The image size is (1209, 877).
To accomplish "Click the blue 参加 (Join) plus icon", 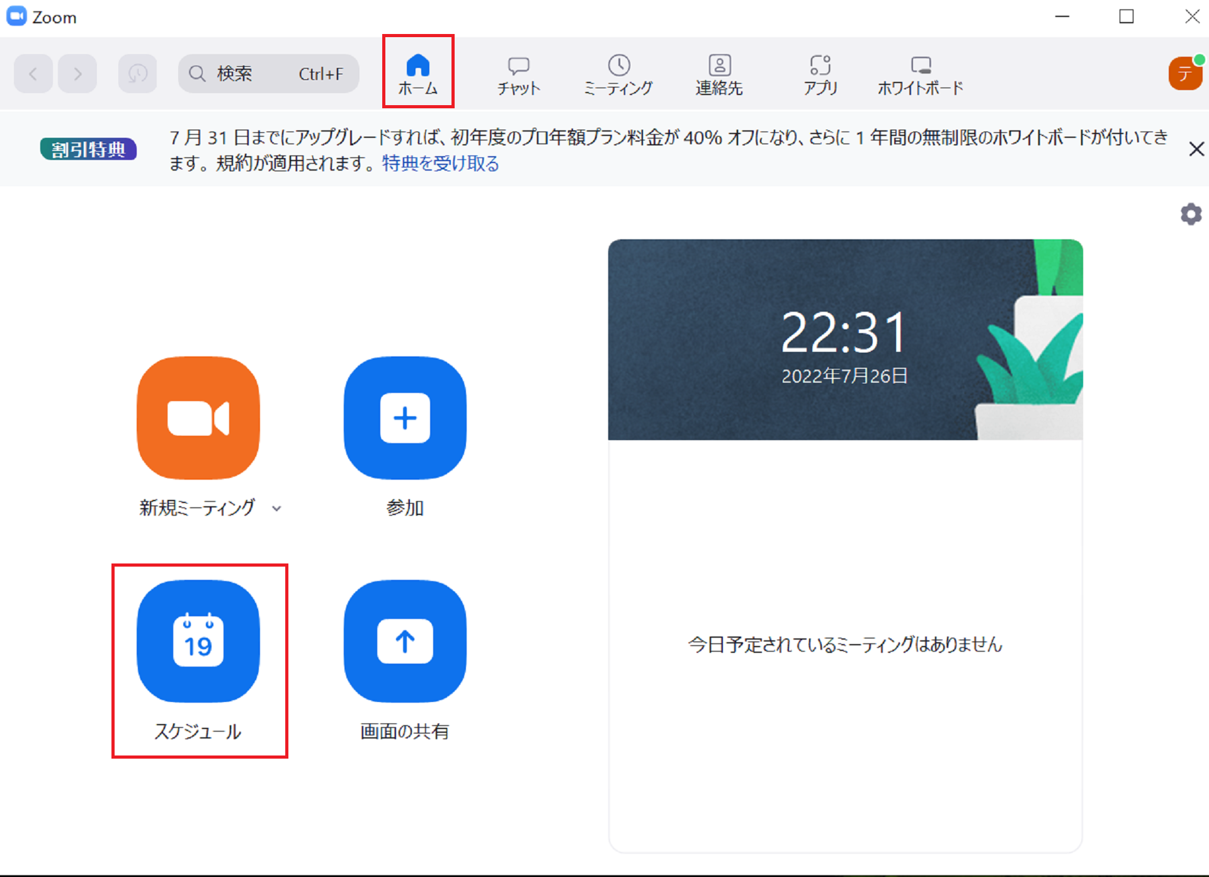I will point(405,418).
